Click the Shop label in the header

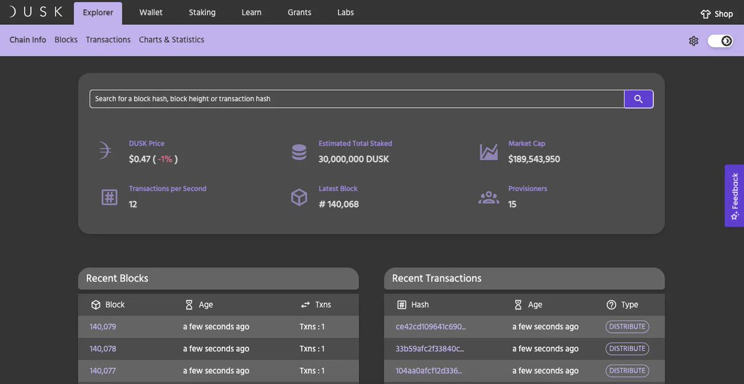pyautogui.click(x=724, y=14)
